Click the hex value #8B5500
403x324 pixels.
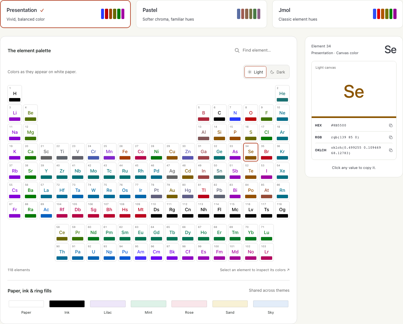click(338, 125)
